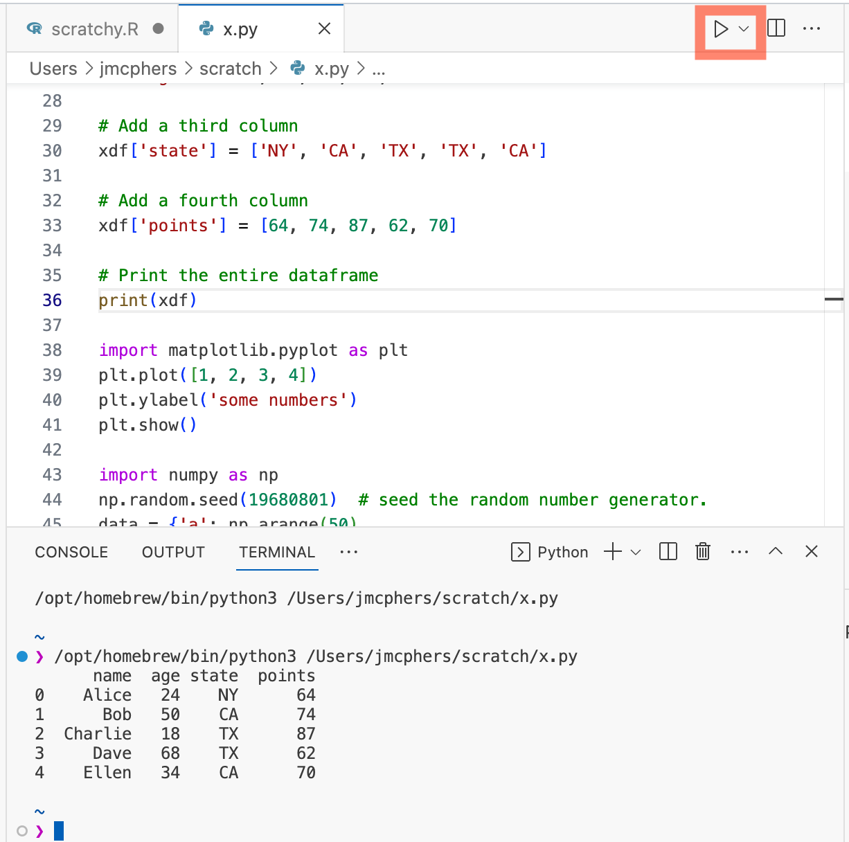Image resolution: width=849 pixels, height=842 pixels.
Task: Switch to the scratchy.R tab
Action: pyautogui.click(x=90, y=28)
